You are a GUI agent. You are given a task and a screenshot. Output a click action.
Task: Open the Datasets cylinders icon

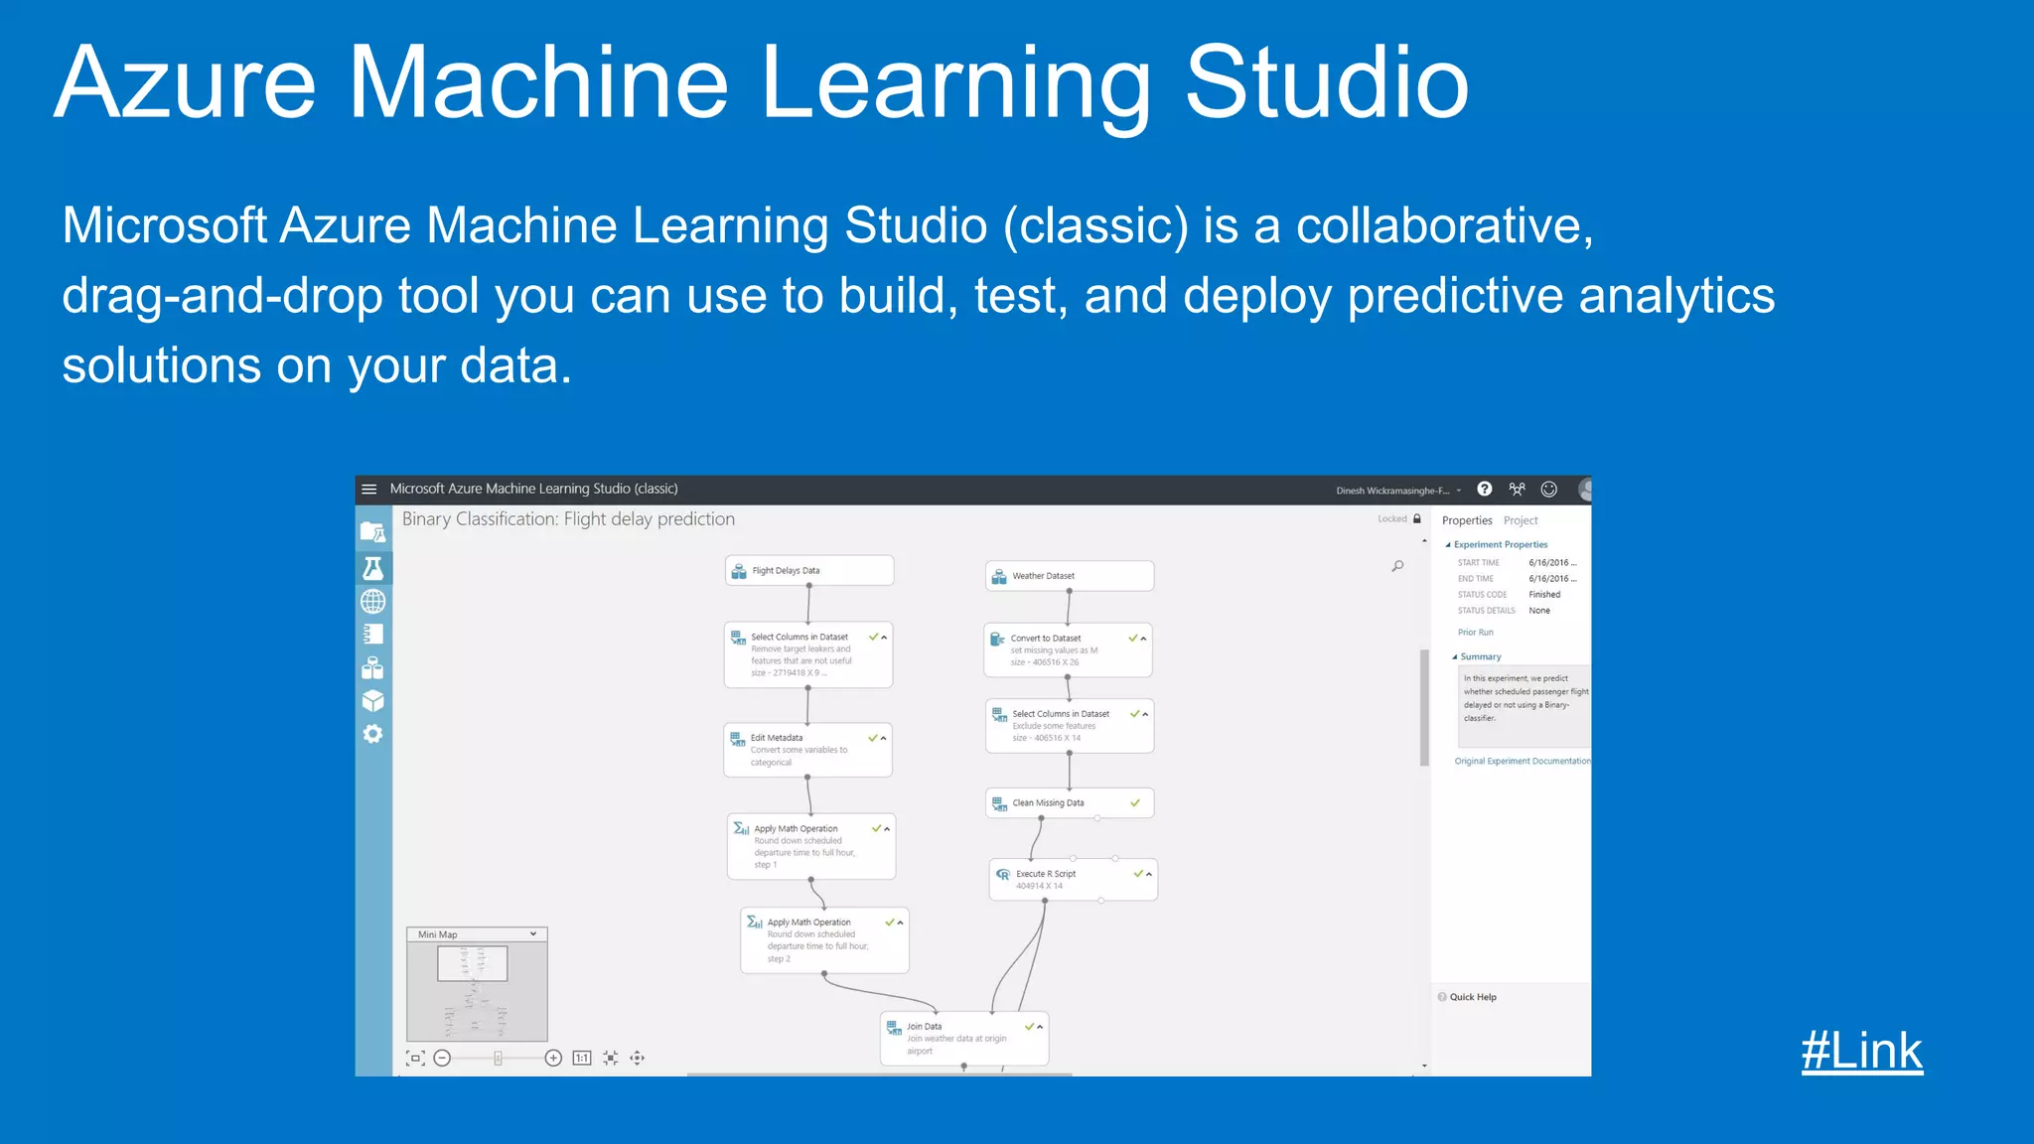coord(372,667)
